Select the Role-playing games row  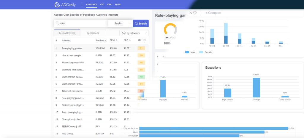click(101, 48)
